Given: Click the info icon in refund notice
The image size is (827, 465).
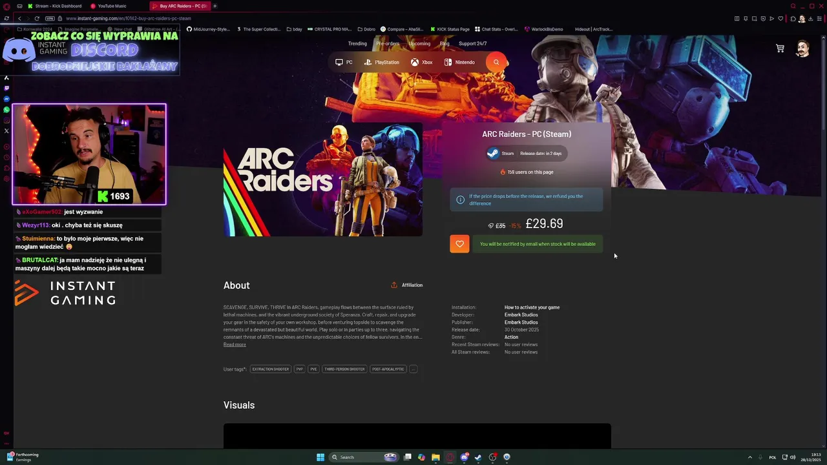Looking at the screenshot, I should (x=460, y=200).
